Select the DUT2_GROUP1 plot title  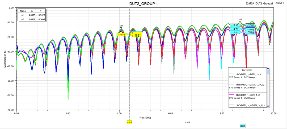[143, 4]
